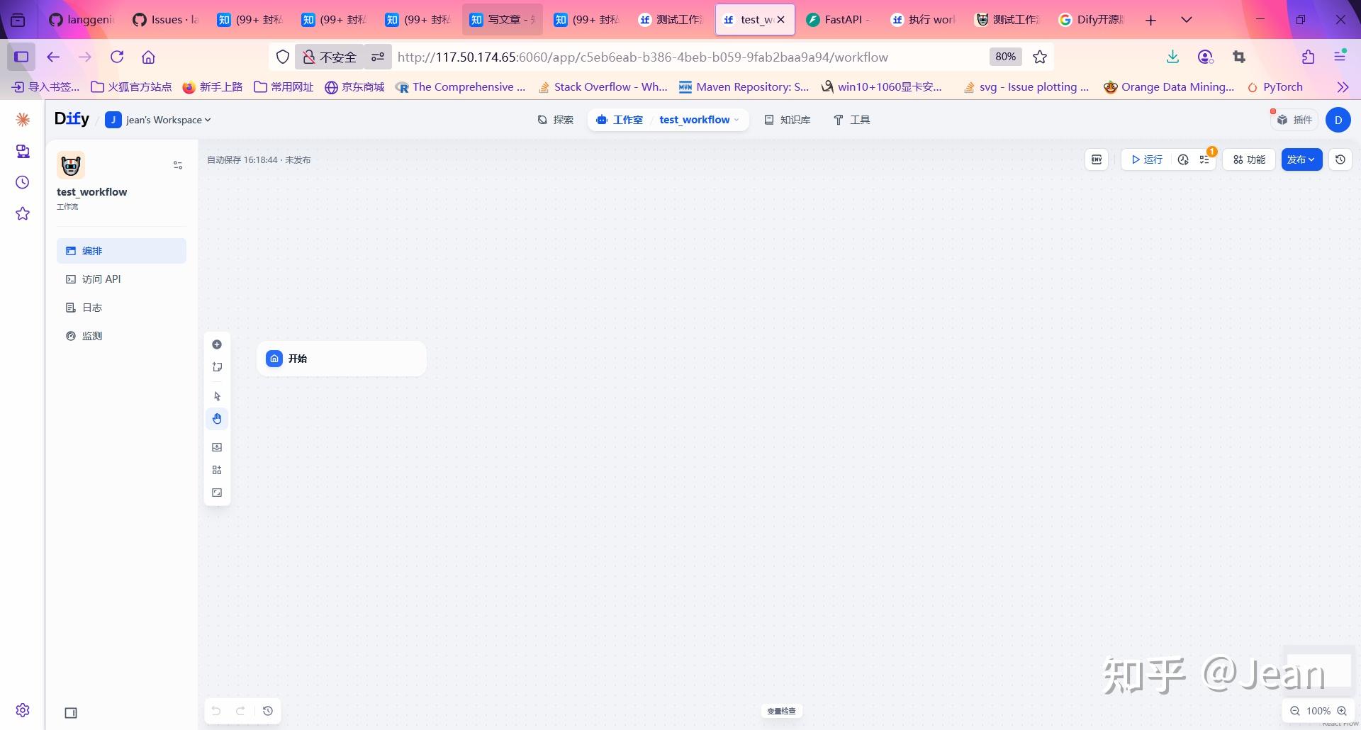Click the fit-view icon on canvas toolbar
1361x730 pixels.
click(x=217, y=493)
